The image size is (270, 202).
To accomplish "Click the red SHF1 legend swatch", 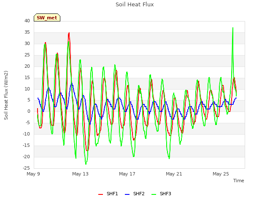I will 100,194.
